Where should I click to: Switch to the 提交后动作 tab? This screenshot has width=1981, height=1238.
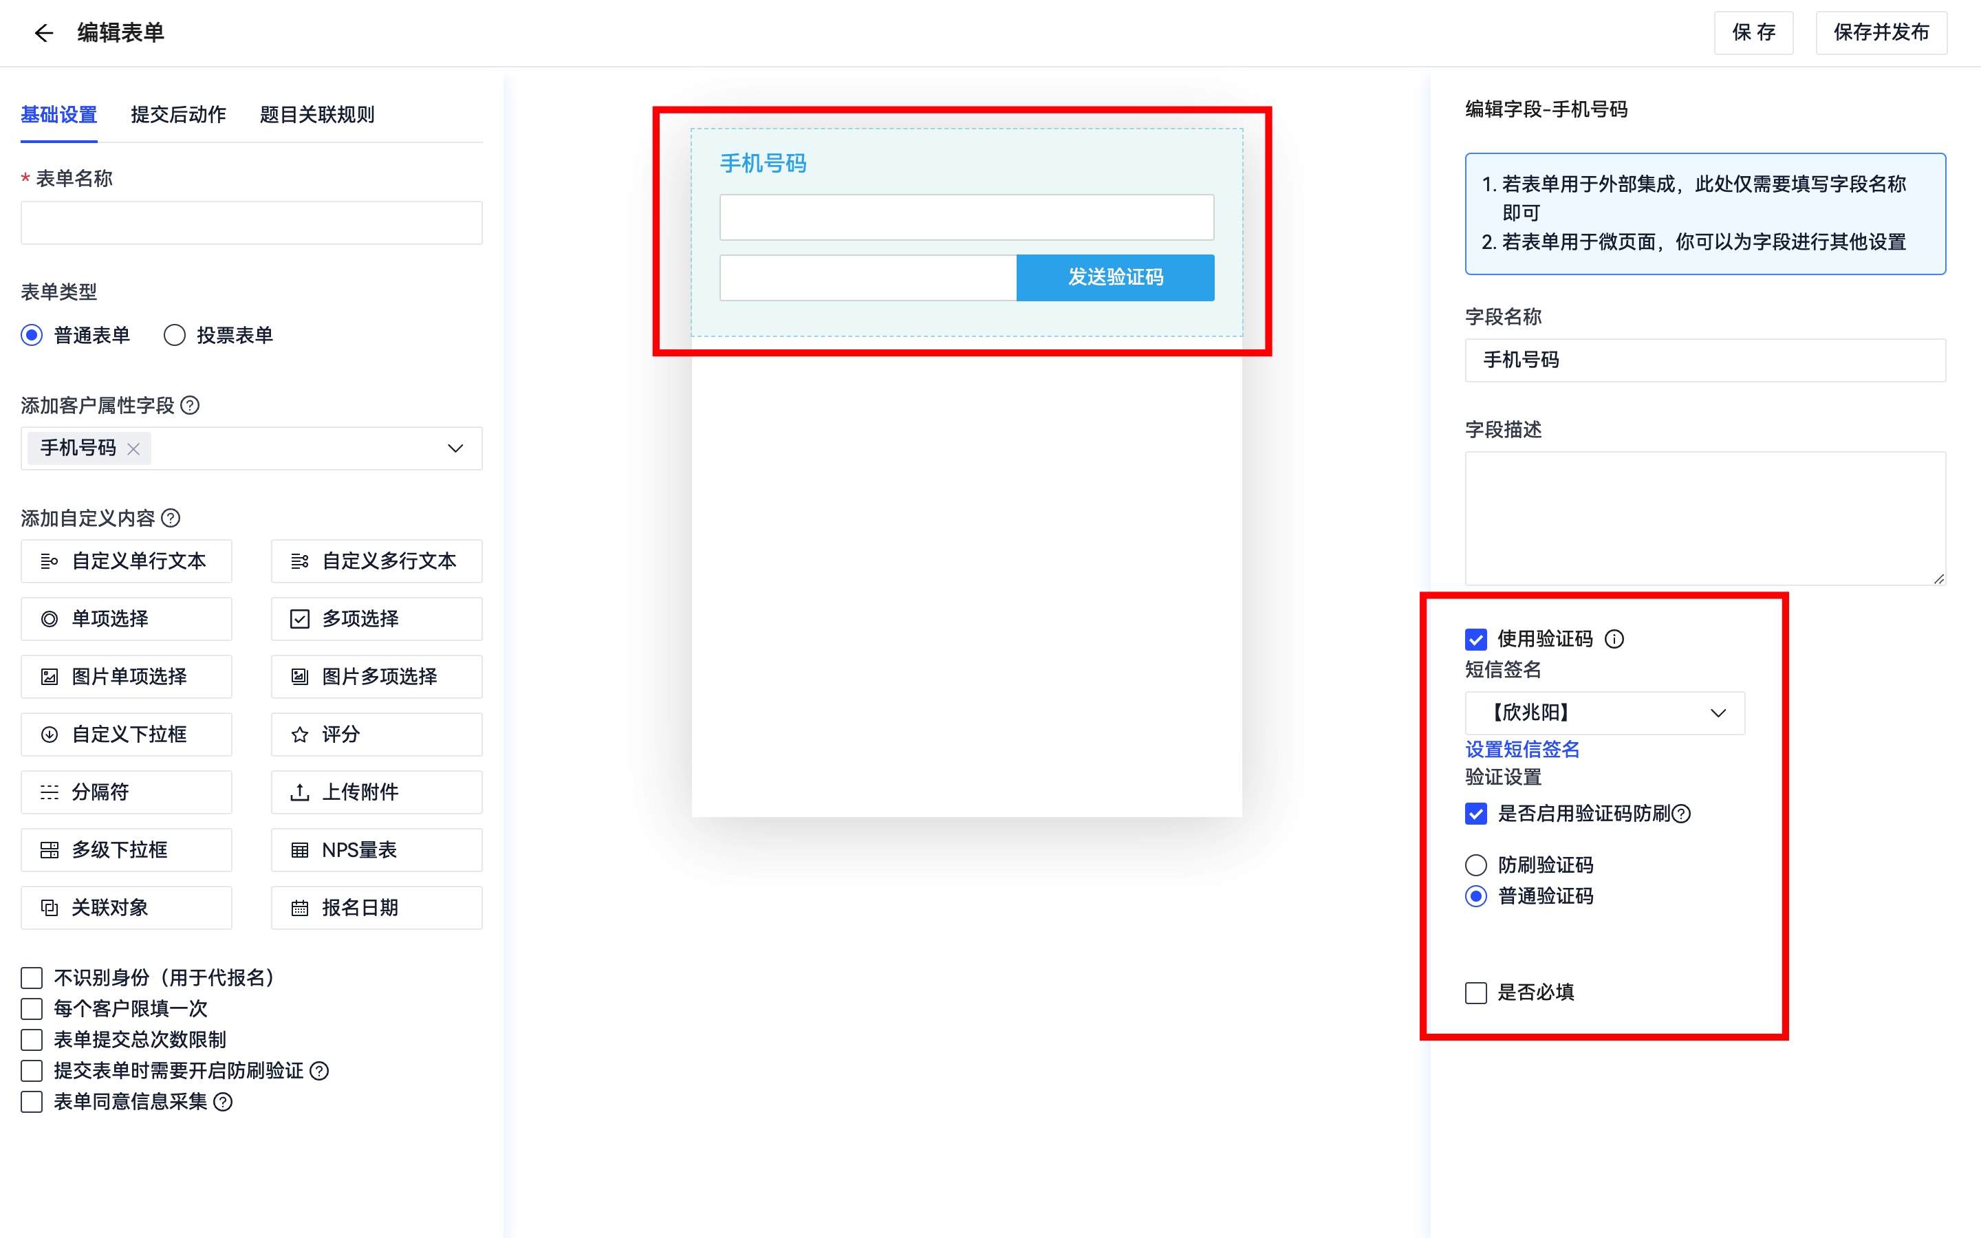pyautogui.click(x=178, y=115)
